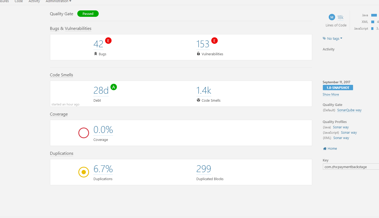Open the Home link with house icon
The height and width of the screenshot is (218, 379).
(330, 149)
